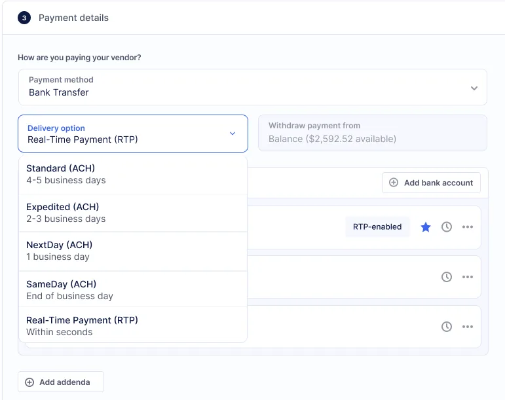Click the Add bank account button

[431, 183]
